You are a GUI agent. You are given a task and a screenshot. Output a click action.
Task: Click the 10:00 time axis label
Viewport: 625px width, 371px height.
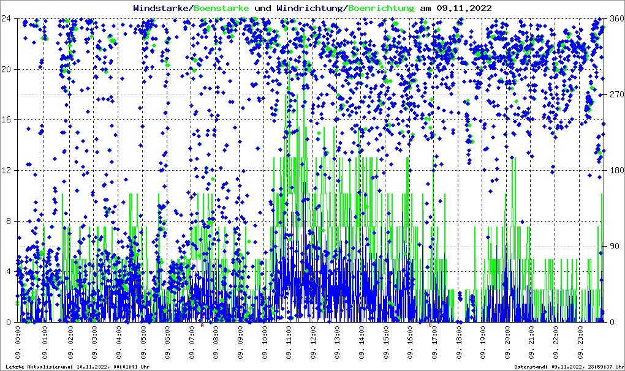click(265, 343)
